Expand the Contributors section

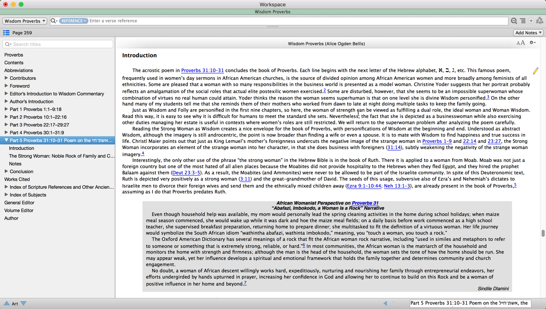[6, 78]
